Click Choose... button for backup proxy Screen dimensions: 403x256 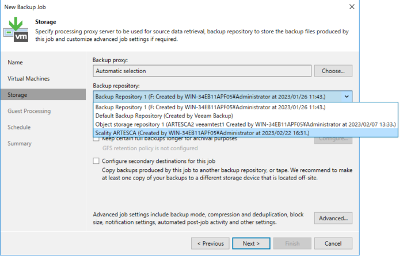(x=333, y=71)
